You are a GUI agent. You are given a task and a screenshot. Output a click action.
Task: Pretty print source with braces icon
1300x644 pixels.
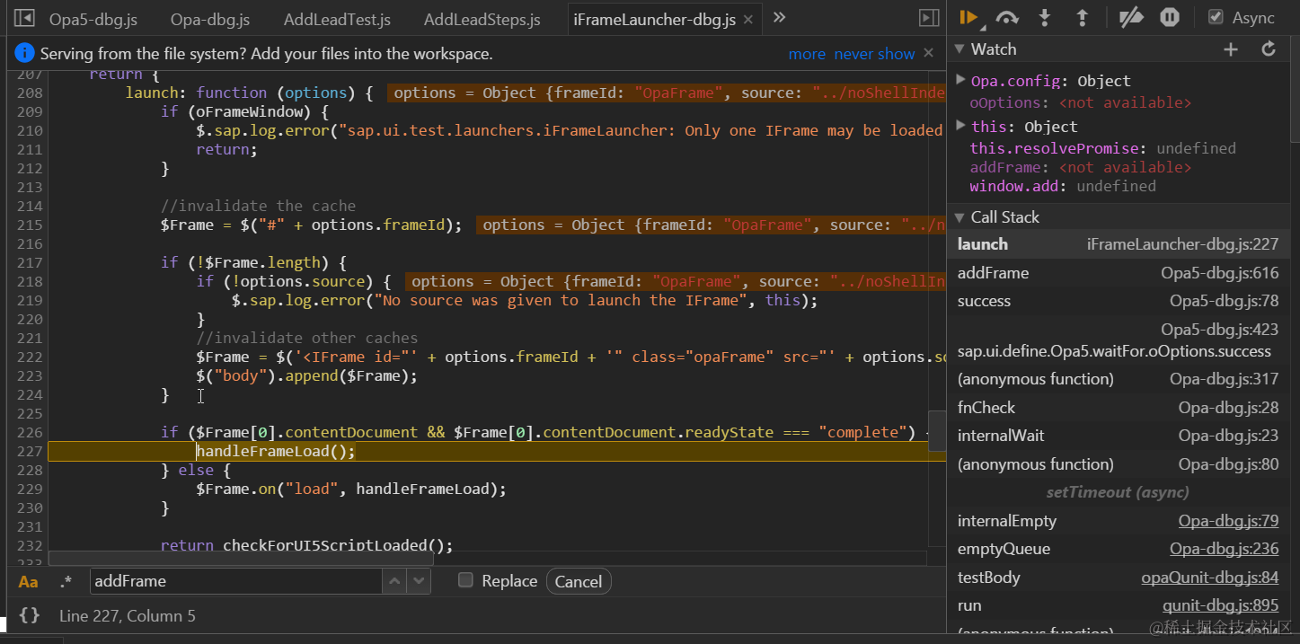click(30, 615)
